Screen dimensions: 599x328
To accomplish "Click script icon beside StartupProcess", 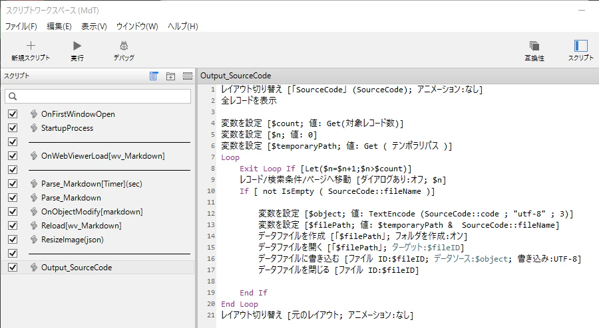I will 34,128.
